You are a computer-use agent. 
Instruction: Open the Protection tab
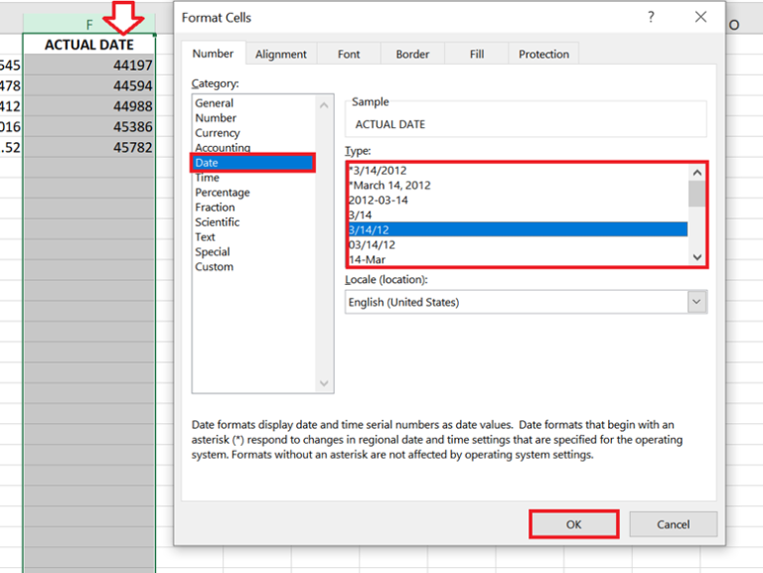coord(543,55)
